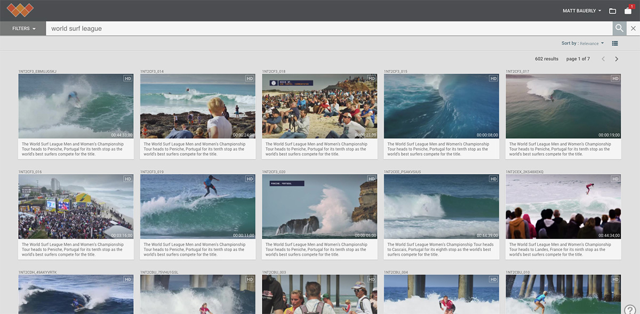Open thumbnail for clip 1NT2CF3_015
The image size is (640, 314).
click(441, 106)
